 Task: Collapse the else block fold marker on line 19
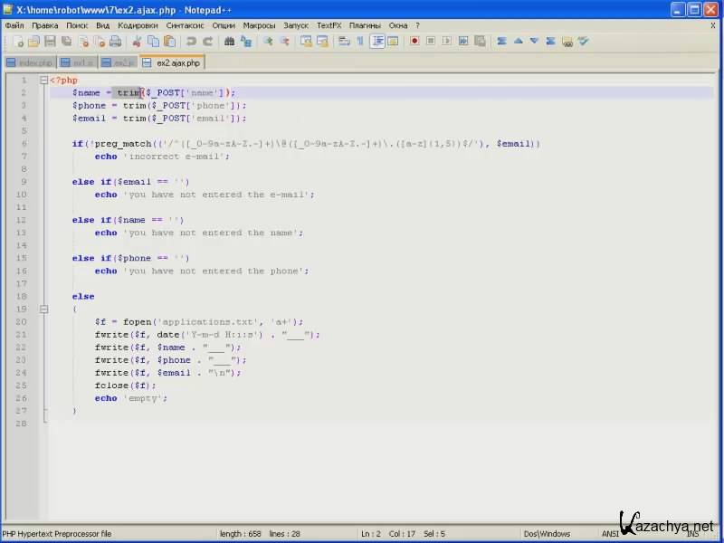pyautogui.click(x=43, y=309)
